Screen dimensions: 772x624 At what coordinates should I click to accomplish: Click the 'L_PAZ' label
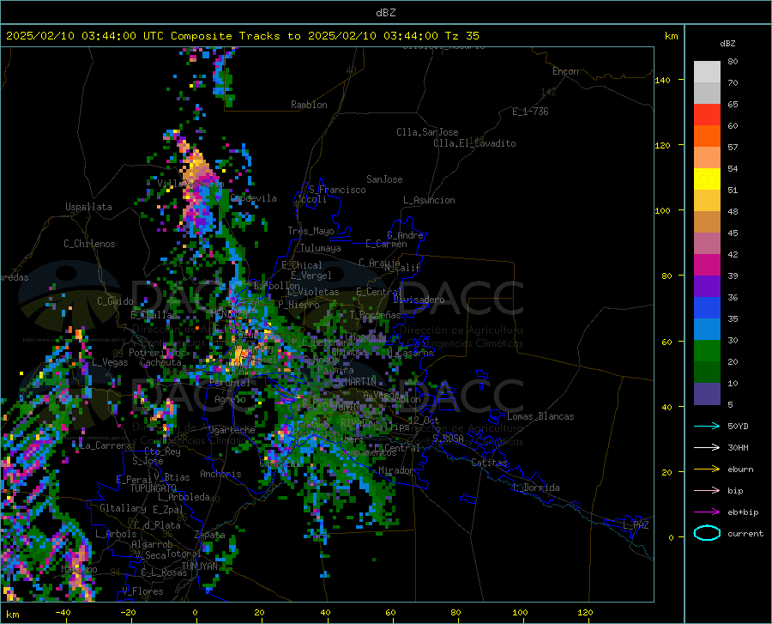pyautogui.click(x=636, y=525)
